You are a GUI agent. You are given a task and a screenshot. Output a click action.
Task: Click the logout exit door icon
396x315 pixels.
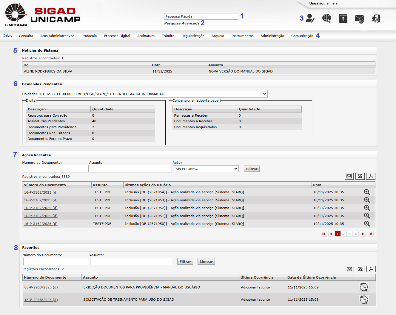[376, 18]
